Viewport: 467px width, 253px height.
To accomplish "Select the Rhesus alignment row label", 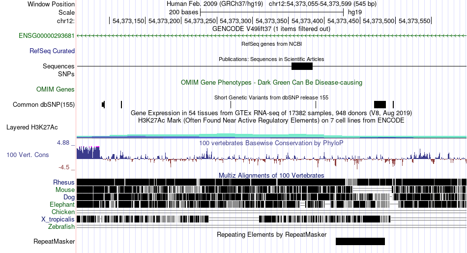I will (64, 182).
